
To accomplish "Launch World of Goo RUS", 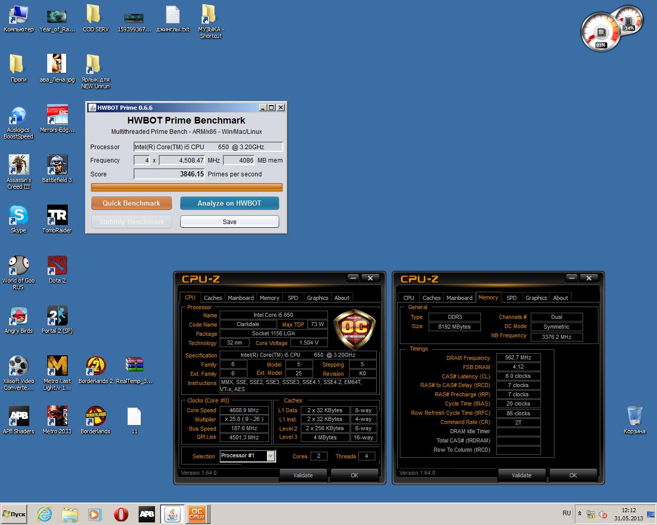I will [x=18, y=273].
